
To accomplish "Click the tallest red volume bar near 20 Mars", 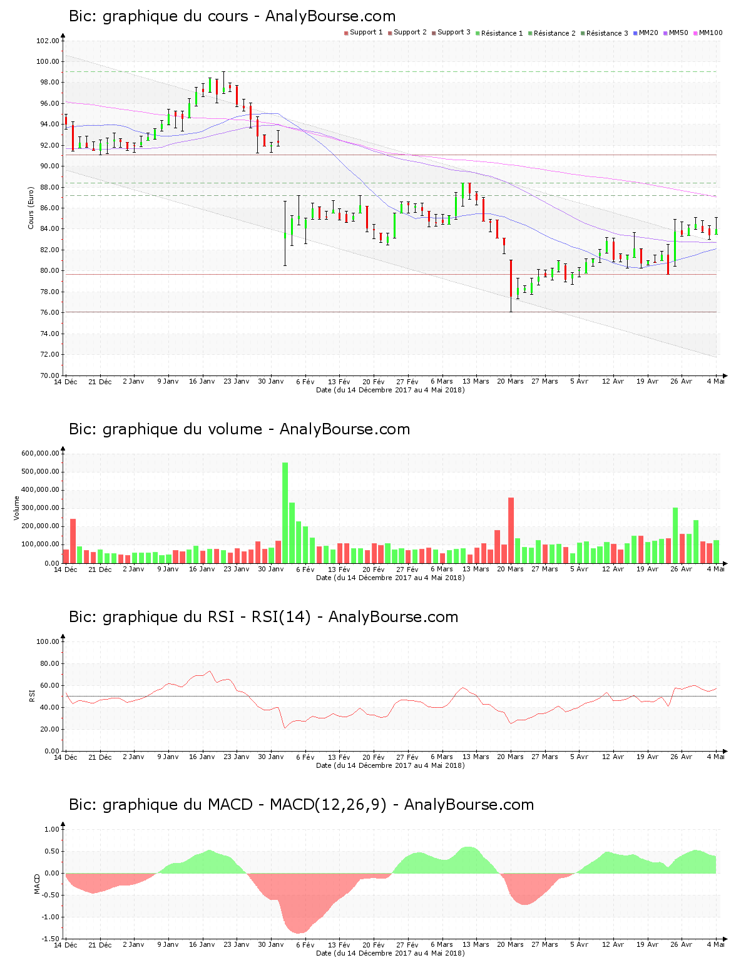I will [x=511, y=530].
